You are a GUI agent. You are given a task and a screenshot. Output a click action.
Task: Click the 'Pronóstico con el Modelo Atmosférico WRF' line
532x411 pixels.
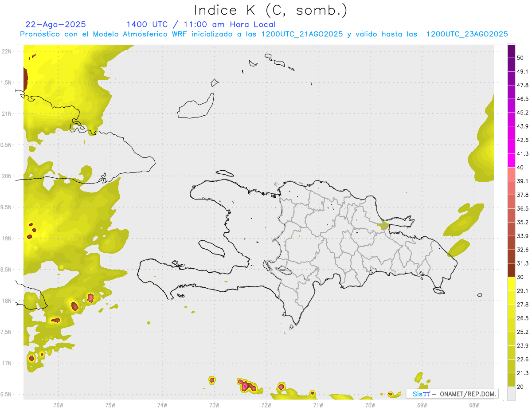264,34
